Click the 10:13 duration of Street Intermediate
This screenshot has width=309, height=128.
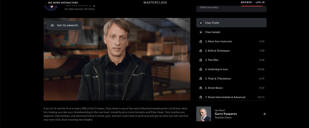[x=261, y=97]
